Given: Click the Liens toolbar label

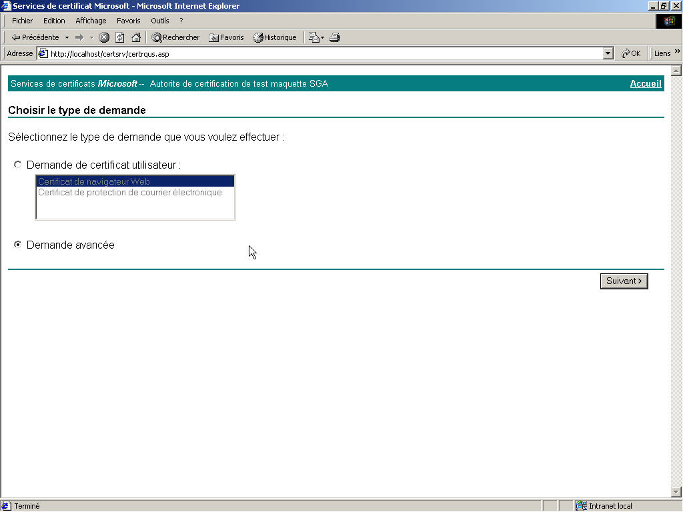Looking at the screenshot, I should pyautogui.click(x=662, y=53).
